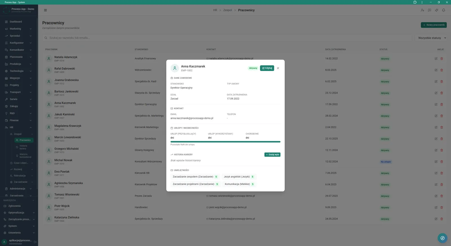Viewport: 451px width, 246px height.
Task: Expand Konfigurator sidebar section
Action: [19, 43]
